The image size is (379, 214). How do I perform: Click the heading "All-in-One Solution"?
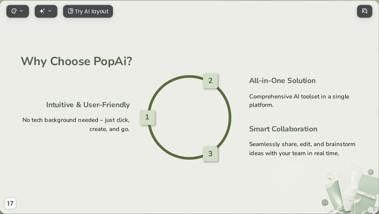click(x=282, y=81)
